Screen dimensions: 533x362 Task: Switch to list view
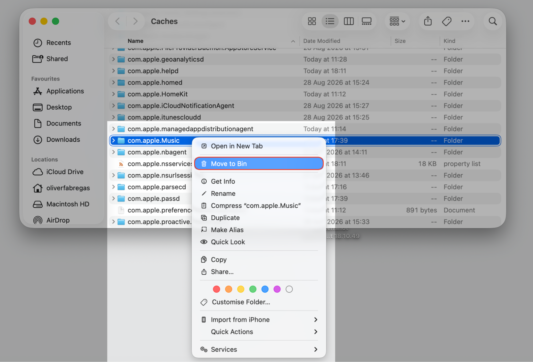pos(330,21)
